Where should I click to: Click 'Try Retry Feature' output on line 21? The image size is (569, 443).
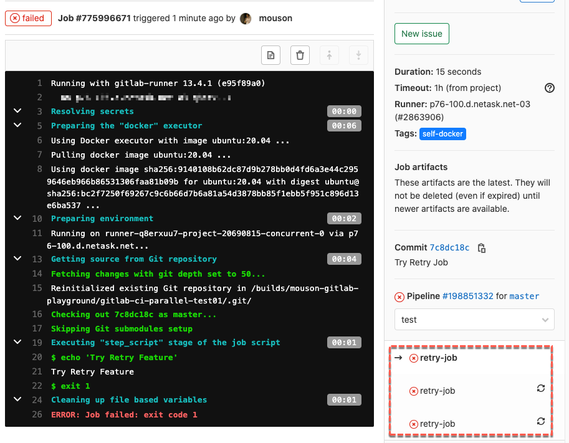92,372
